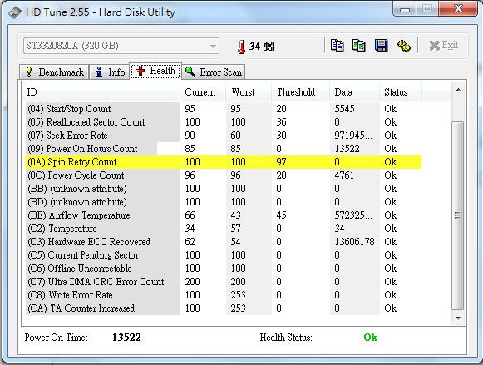Select the (C7) Ultra DMA CRC Error Count row

click(224, 282)
